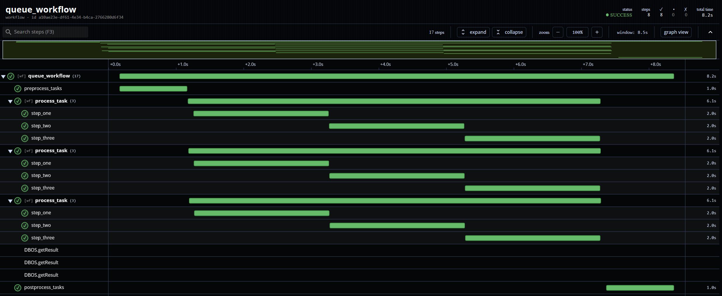Click the 1.0s duration of postprocess_tasks

click(711, 288)
